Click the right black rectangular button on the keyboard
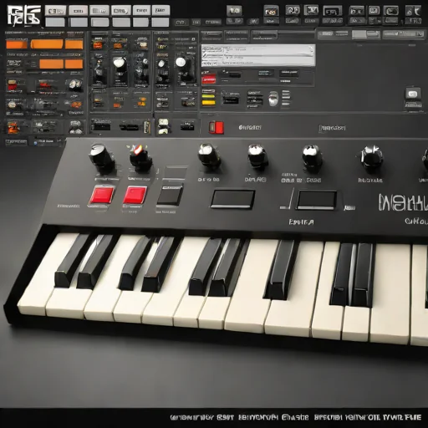This screenshot has width=428, height=428. pos(316,200)
